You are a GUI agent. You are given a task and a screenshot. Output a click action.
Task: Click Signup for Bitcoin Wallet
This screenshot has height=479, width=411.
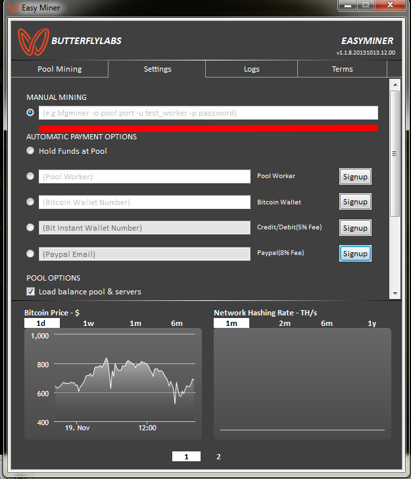(355, 202)
